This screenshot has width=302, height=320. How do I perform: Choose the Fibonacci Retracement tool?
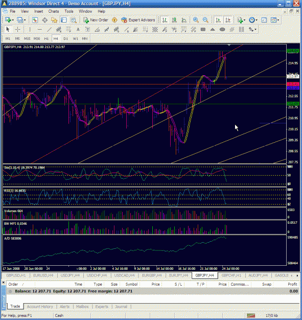(x=68, y=29)
